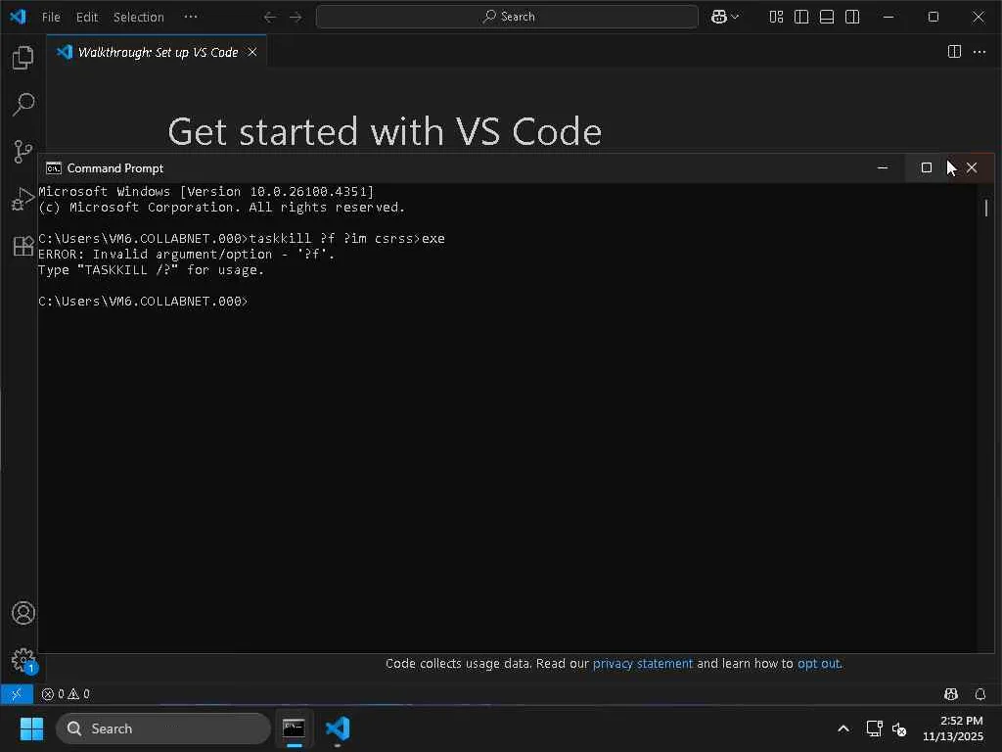Switch to VS Code taskbar icon
1002x752 pixels.
pos(338,728)
